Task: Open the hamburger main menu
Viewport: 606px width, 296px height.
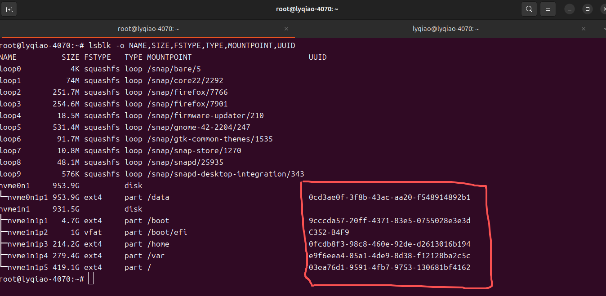Action: pyautogui.click(x=548, y=9)
